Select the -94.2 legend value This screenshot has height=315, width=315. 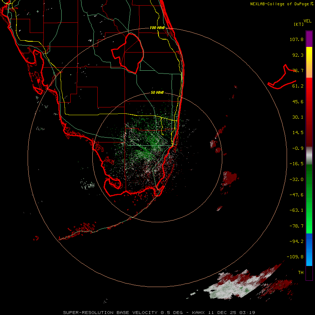(296, 241)
